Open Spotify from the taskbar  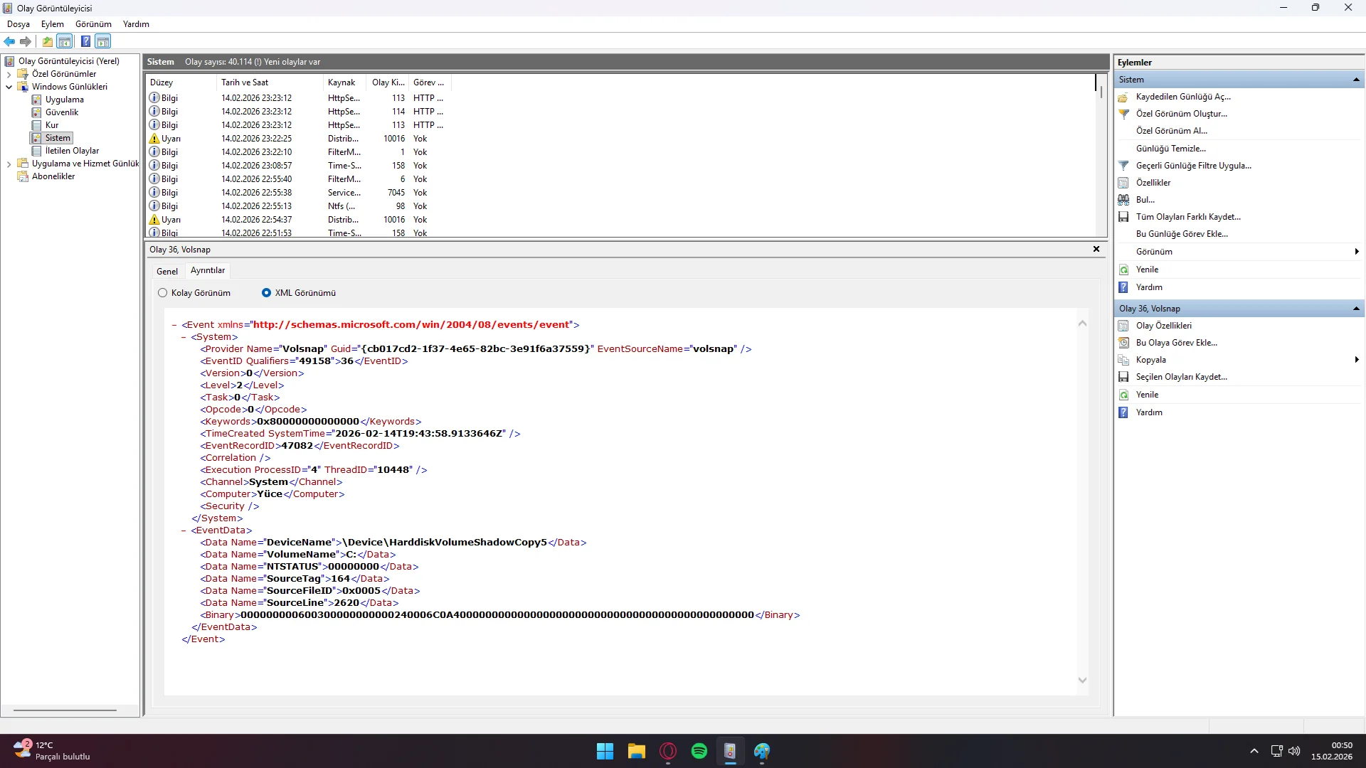tap(699, 751)
